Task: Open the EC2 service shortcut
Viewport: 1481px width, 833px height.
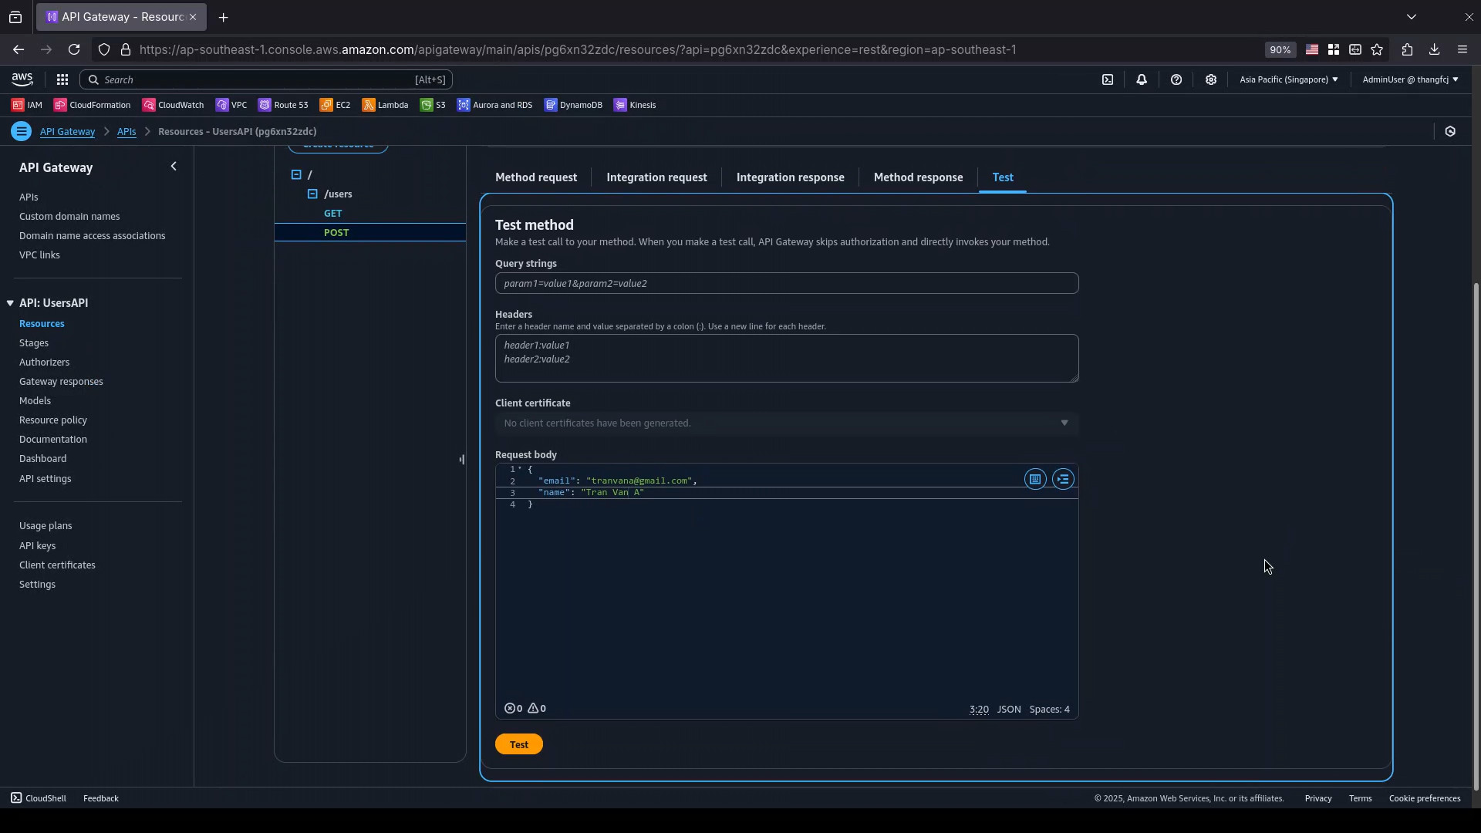Action: coord(336,105)
